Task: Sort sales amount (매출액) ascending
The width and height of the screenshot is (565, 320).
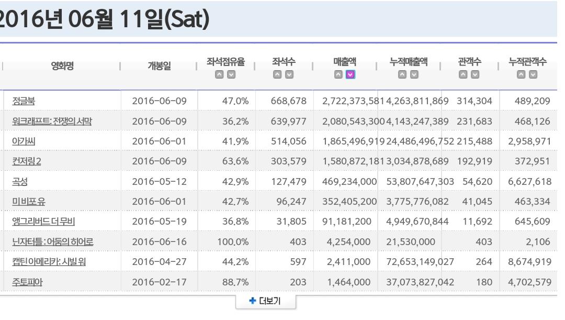Action: (340, 75)
